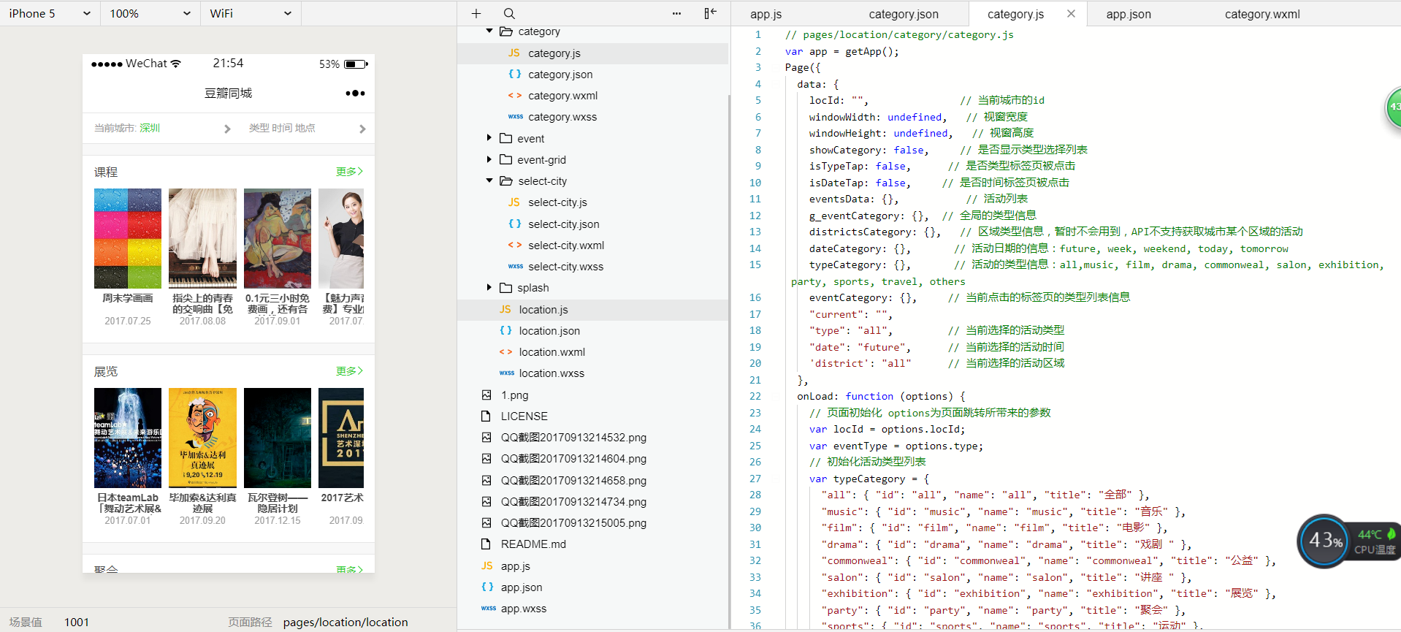Click line number 22 in the editor gutter
Image resolution: width=1401 pixels, height=632 pixels.
(755, 396)
